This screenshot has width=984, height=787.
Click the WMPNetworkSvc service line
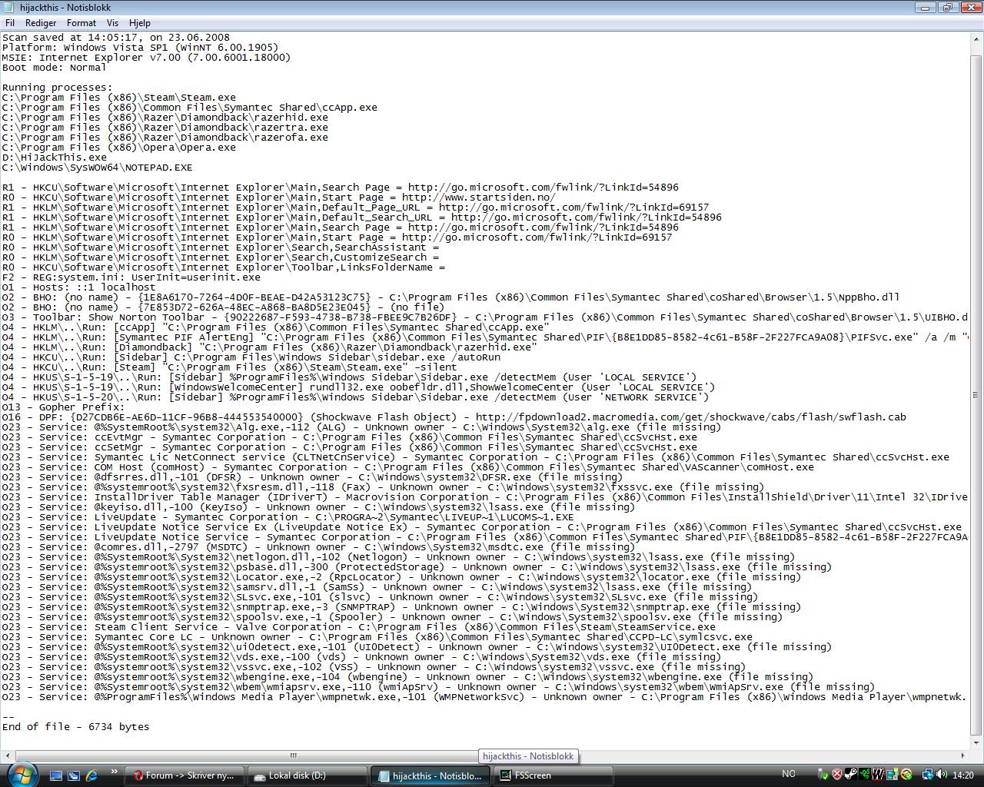(484, 696)
